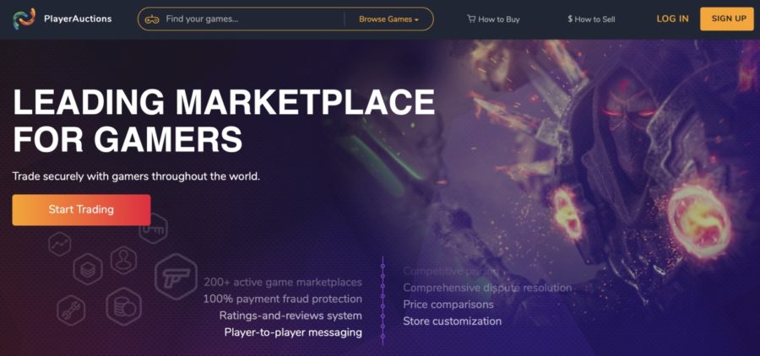Viewport: 760px width, 356px height.
Task: Click the shopping cart icon
Action: (x=471, y=19)
